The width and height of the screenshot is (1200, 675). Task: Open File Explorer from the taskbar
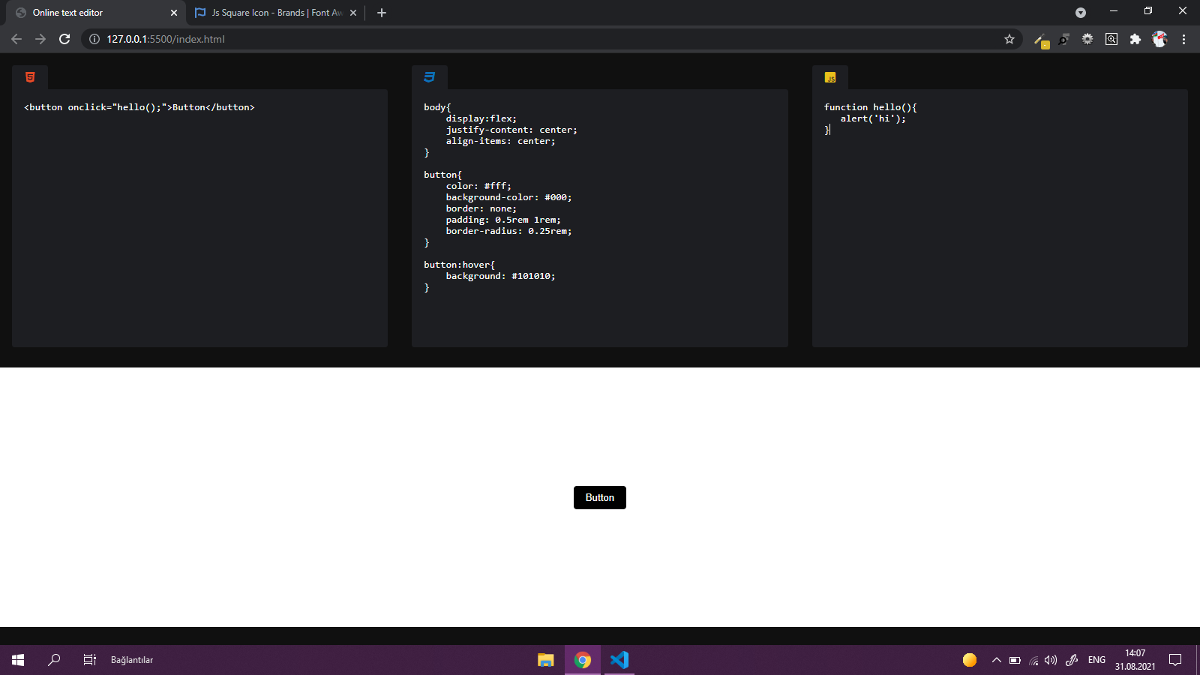pyautogui.click(x=545, y=660)
